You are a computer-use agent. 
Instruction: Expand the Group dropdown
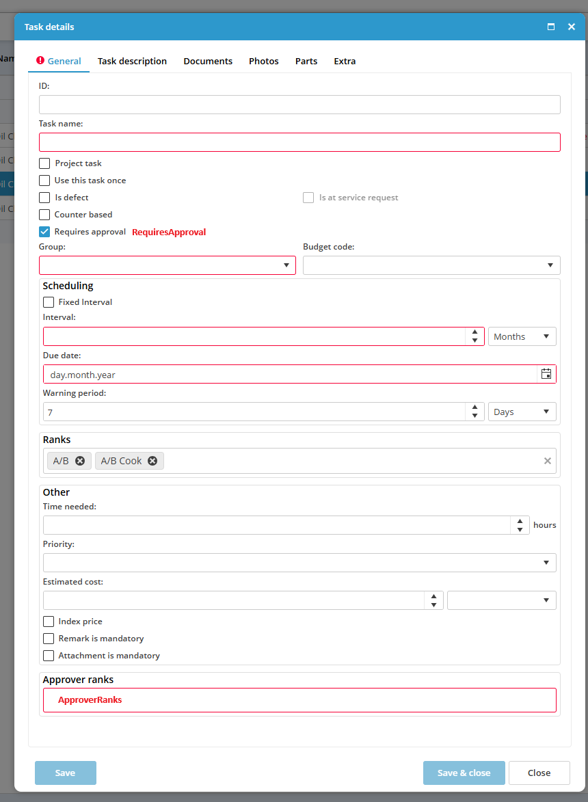coord(168,265)
